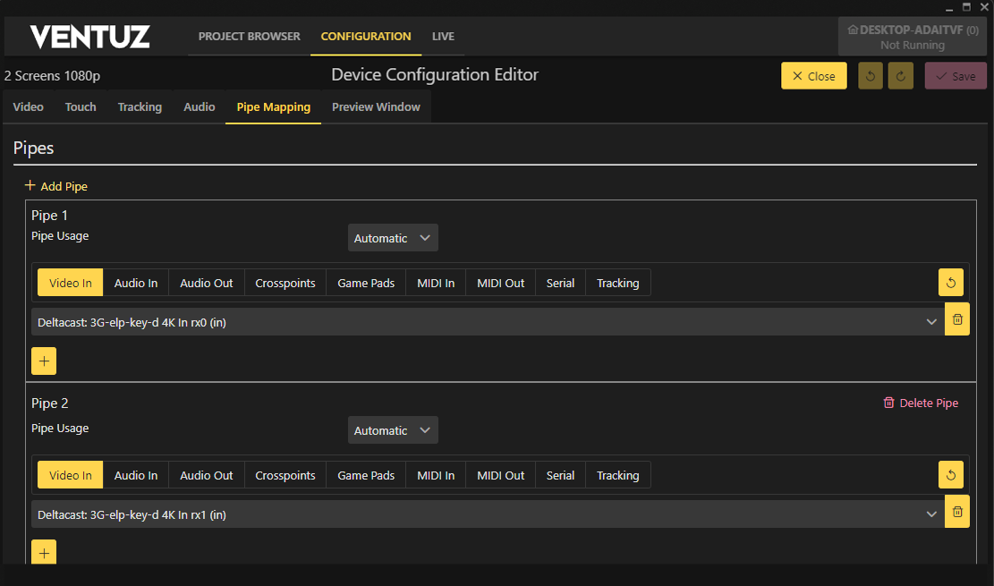Open Pipe 2 Usage Automatic dropdown

click(x=393, y=430)
